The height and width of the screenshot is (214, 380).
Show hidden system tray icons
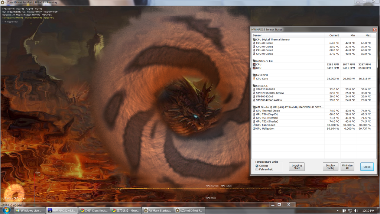pos(338,211)
